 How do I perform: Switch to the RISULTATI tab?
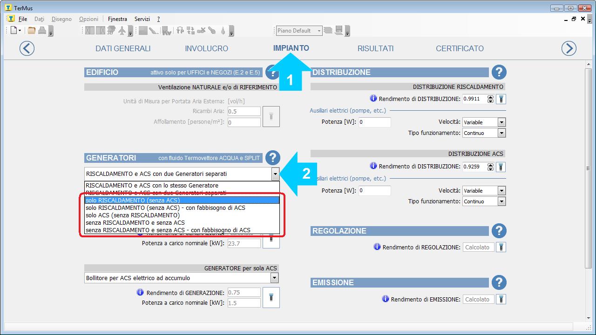(x=375, y=48)
